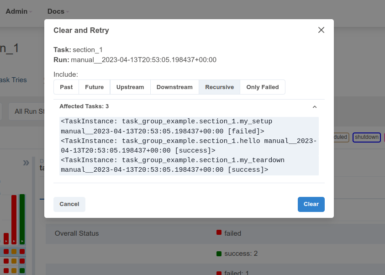Click the Overall Status failed value
This screenshot has width=385, height=275.
tap(229, 233)
